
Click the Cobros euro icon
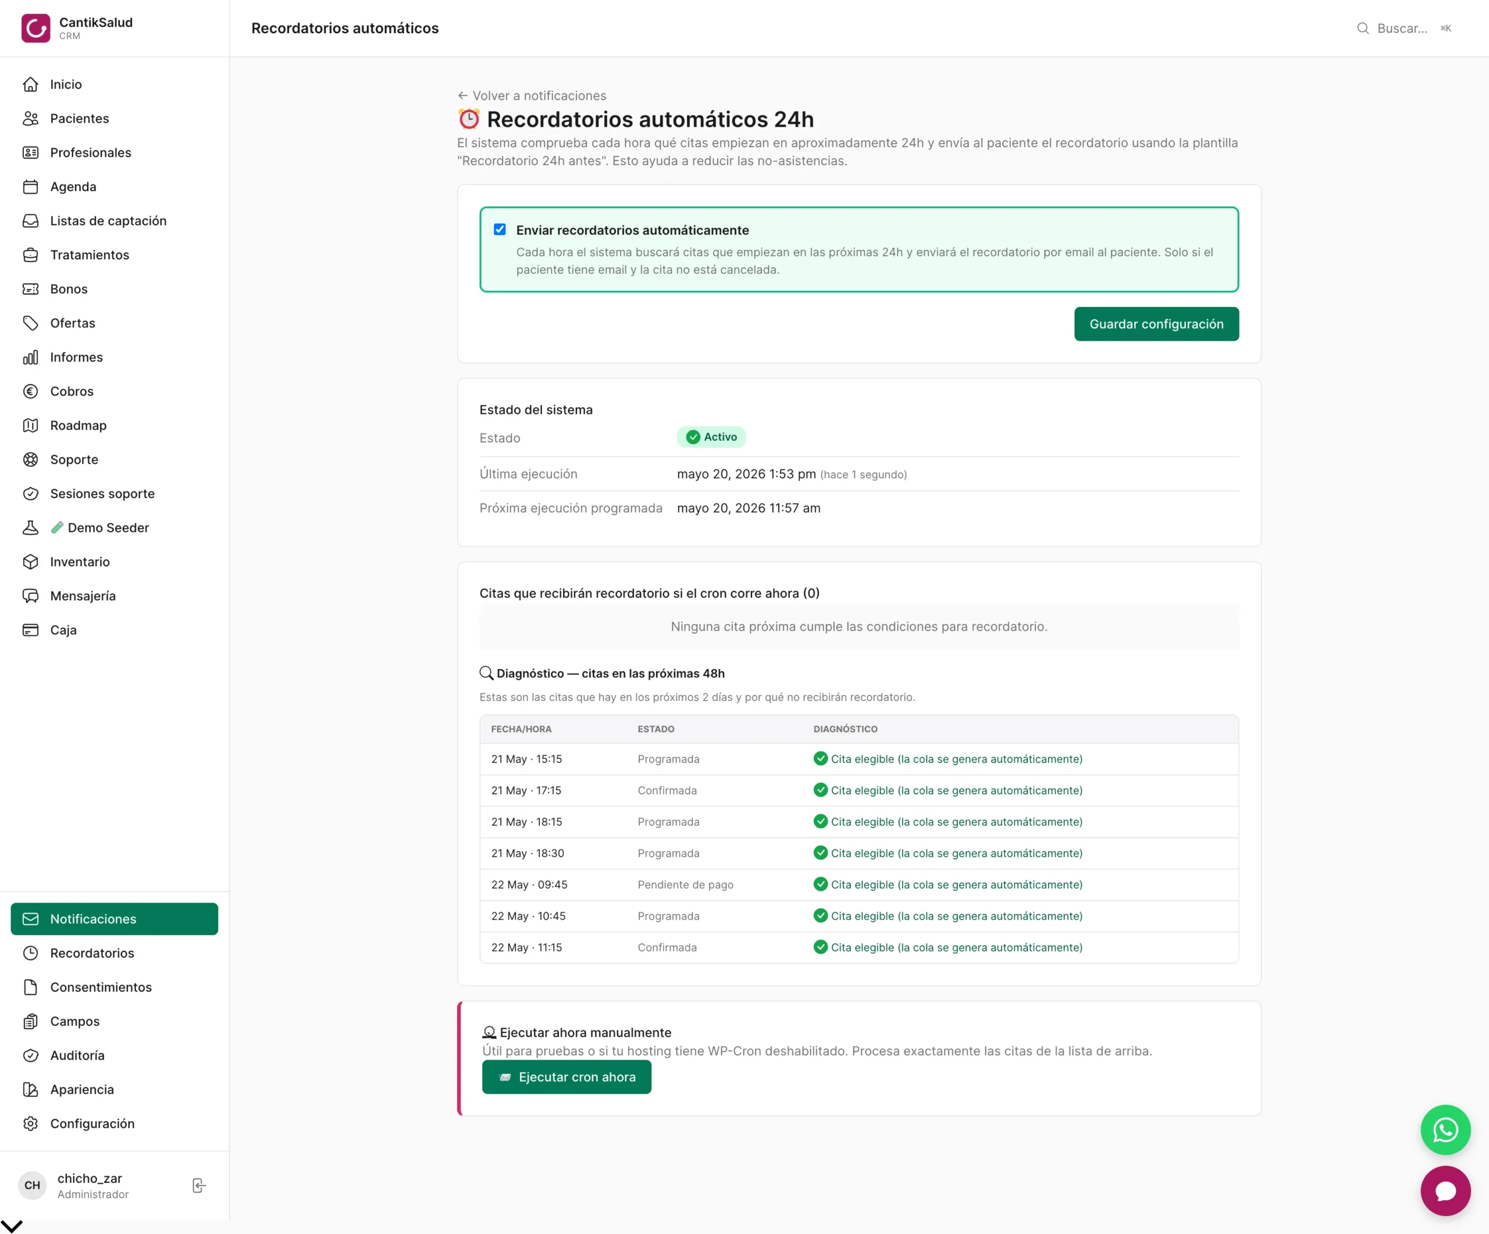click(x=30, y=391)
